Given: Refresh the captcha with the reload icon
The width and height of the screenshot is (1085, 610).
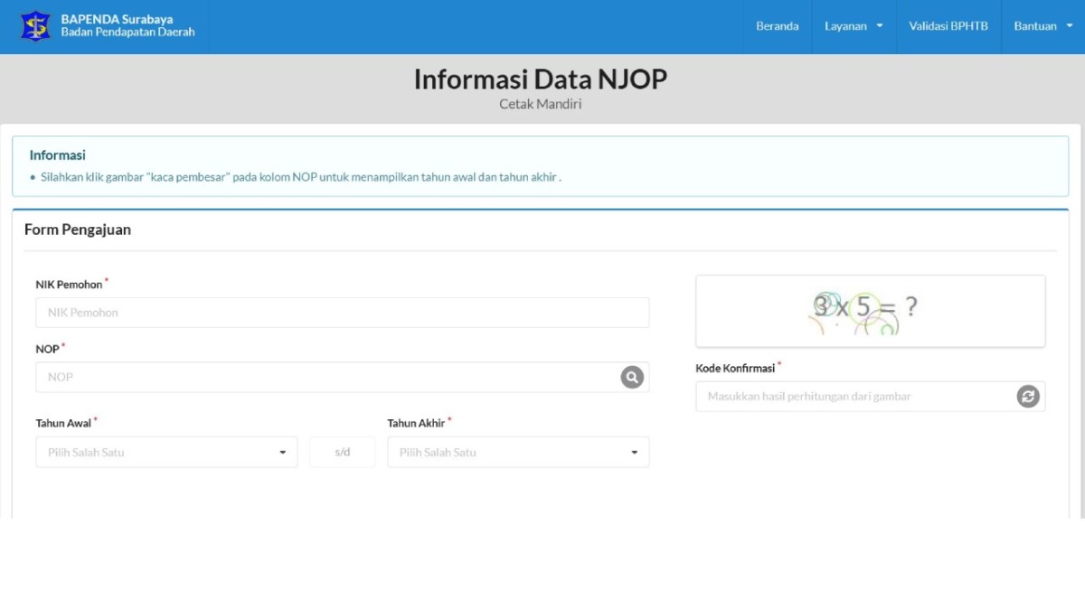Looking at the screenshot, I should 1028,397.
